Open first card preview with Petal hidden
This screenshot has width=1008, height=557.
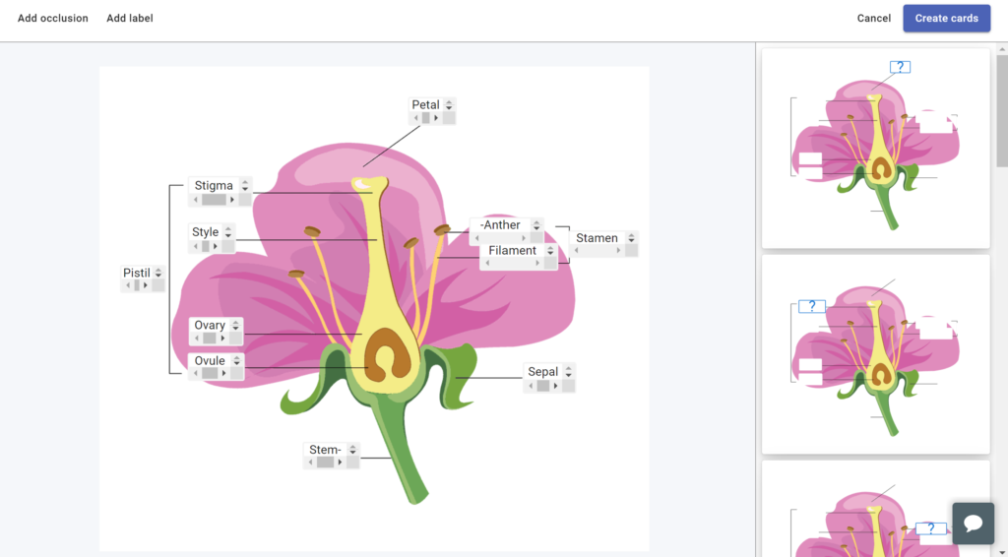[875, 149]
